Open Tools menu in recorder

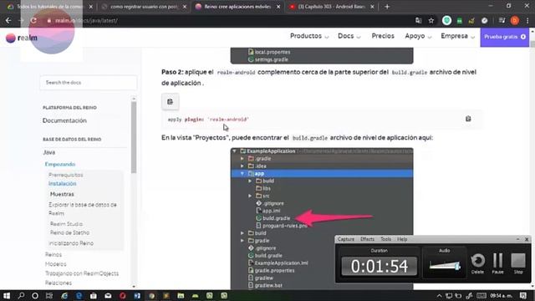[385, 239]
